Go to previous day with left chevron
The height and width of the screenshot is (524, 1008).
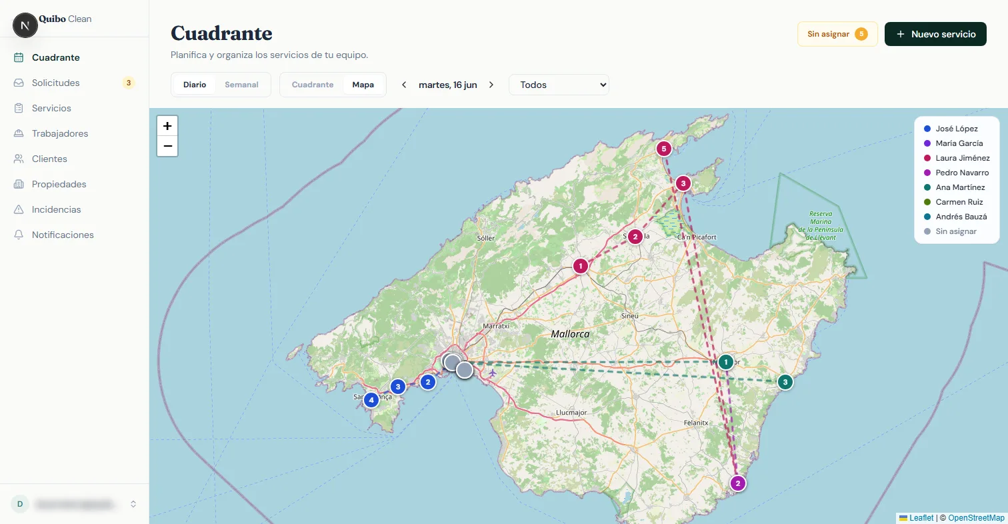404,85
